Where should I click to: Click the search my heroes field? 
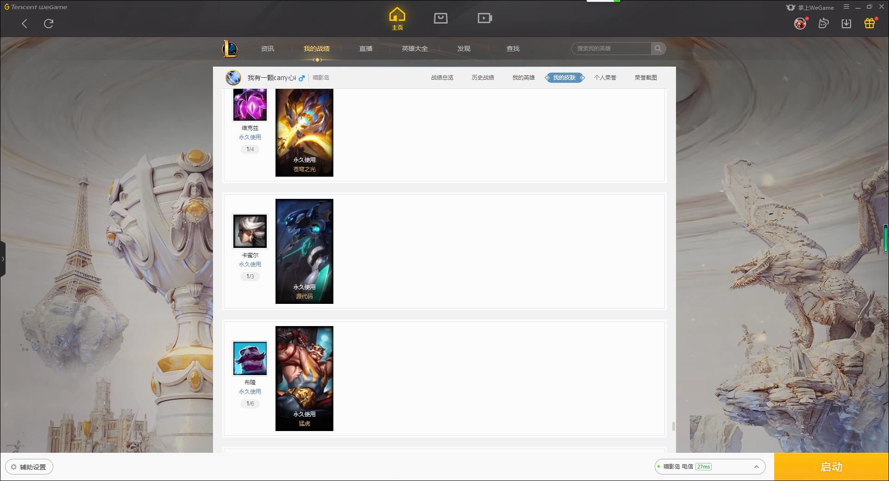pos(611,49)
